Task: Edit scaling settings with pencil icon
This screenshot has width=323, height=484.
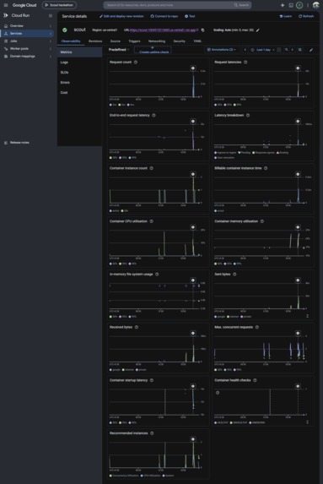Action: pyautogui.click(x=258, y=30)
